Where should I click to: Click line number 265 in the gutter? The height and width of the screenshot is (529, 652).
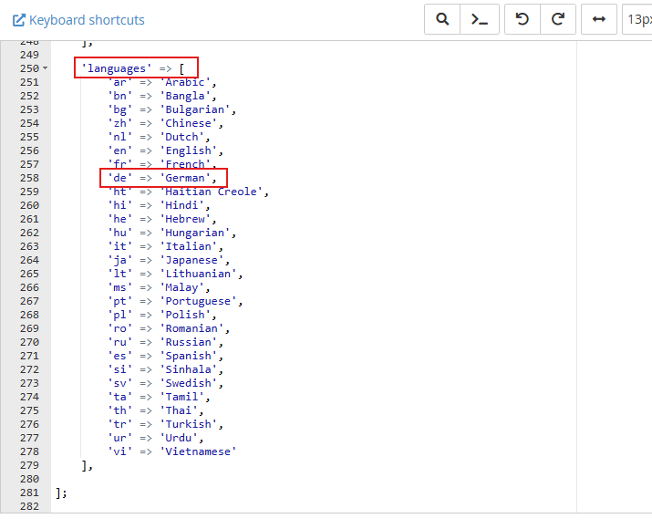(28, 274)
